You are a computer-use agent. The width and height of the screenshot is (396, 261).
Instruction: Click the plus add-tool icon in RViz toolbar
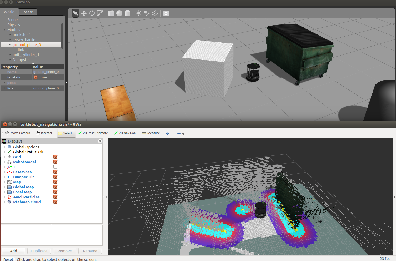click(x=167, y=133)
